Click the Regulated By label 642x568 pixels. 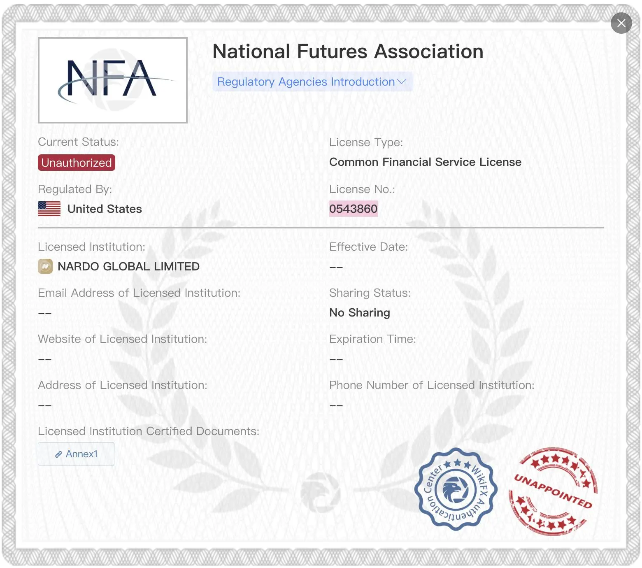(75, 189)
